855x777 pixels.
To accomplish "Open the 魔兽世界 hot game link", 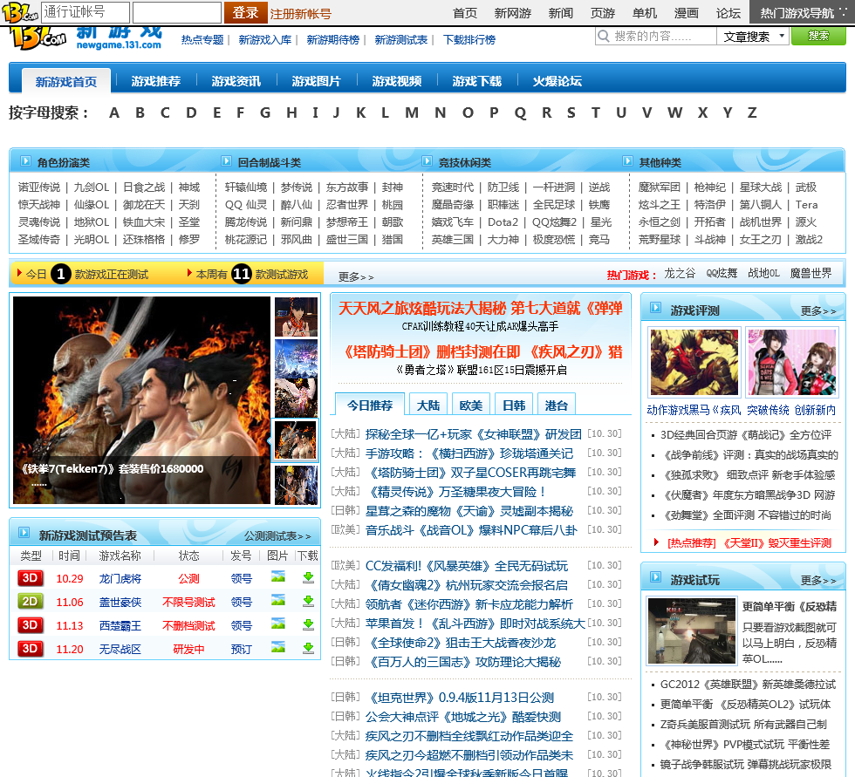I will click(x=811, y=273).
